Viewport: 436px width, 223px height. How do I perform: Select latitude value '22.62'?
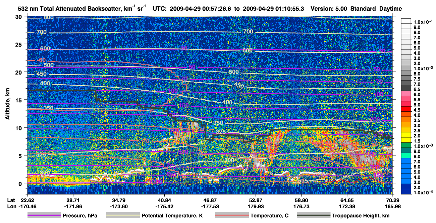[27, 201]
